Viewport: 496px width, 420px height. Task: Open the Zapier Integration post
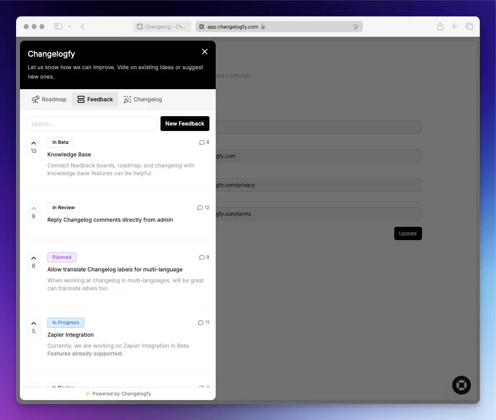coord(70,335)
